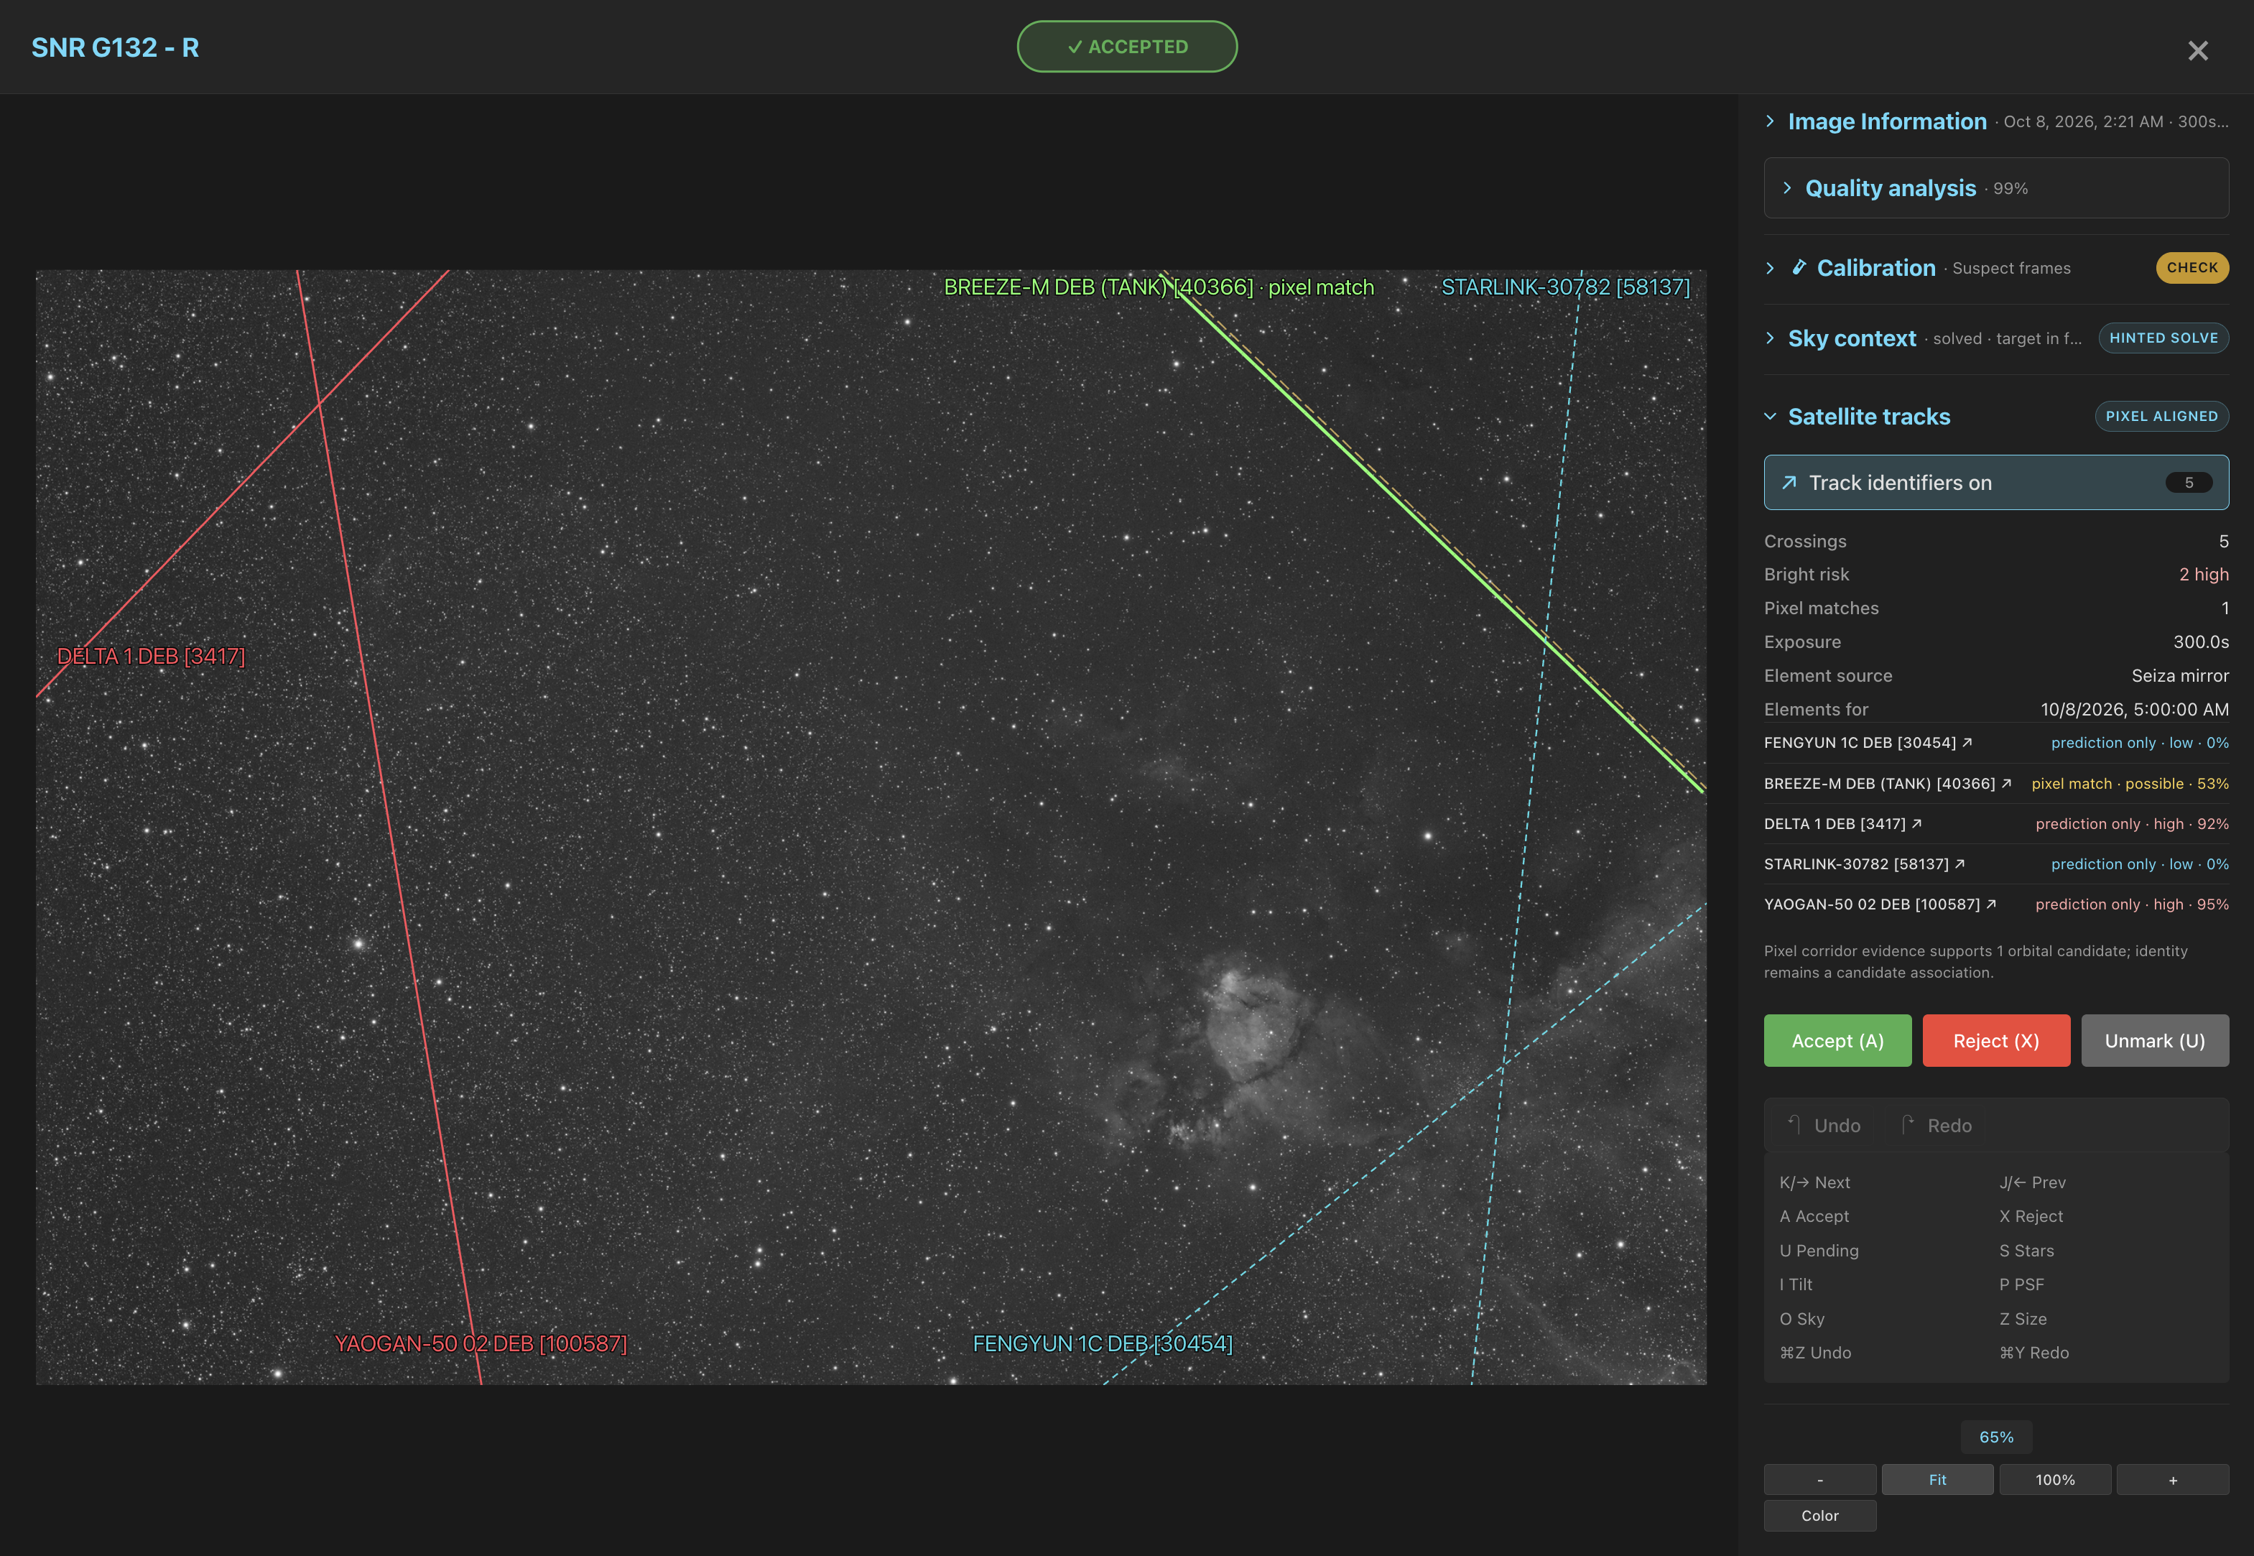Toggle Track identifiers on

click(1995, 483)
